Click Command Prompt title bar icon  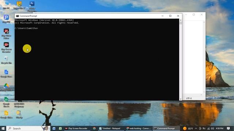pyautogui.click(x=17, y=16)
